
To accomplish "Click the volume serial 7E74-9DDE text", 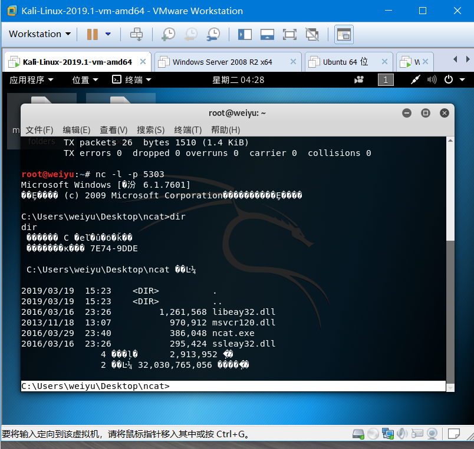I will [114, 249].
